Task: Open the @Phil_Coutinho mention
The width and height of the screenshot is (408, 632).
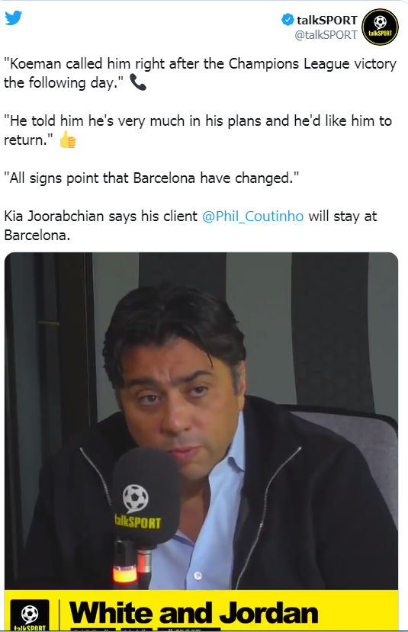Action: coord(252,216)
